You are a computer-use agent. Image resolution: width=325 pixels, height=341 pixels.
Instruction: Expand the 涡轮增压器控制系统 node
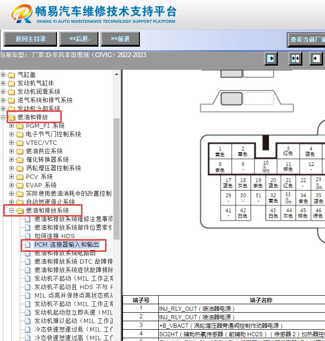(11, 168)
